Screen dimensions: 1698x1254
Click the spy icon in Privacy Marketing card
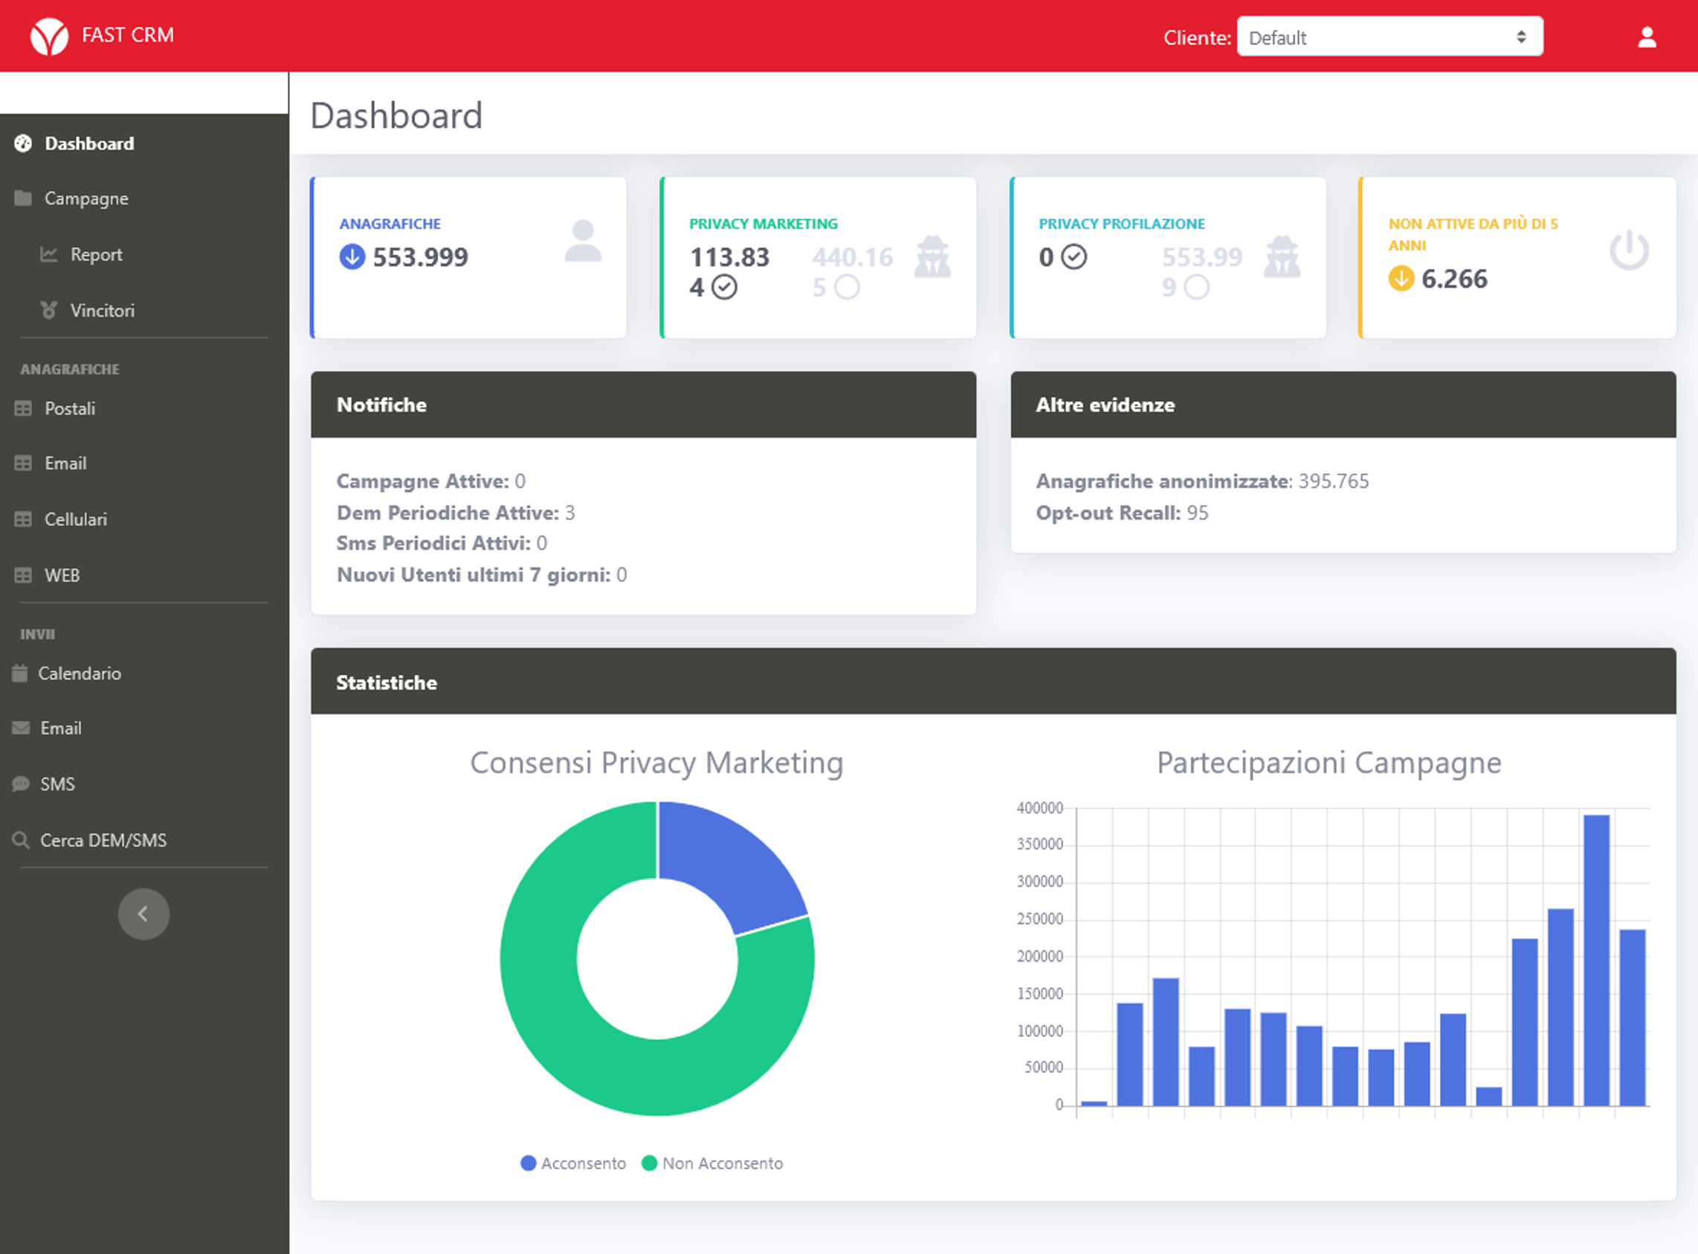point(932,256)
